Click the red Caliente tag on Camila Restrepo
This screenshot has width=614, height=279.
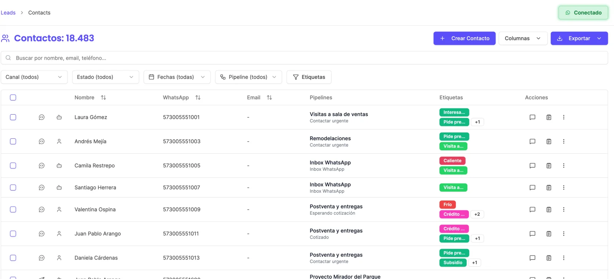(452, 161)
